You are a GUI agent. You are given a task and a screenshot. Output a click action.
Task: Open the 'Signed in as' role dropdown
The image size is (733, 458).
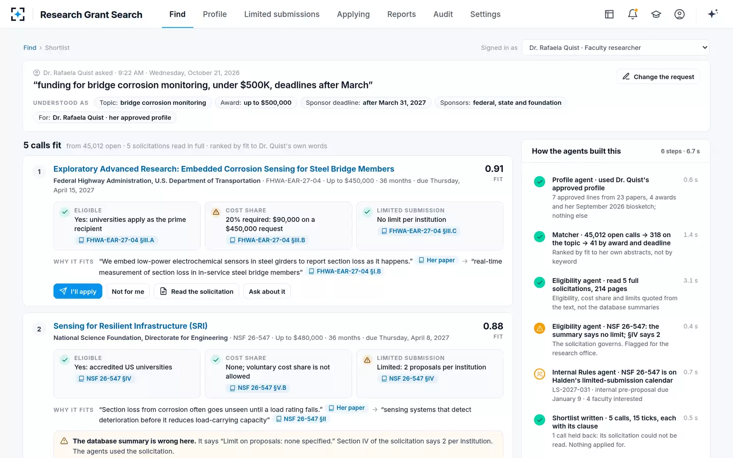pyautogui.click(x=616, y=48)
